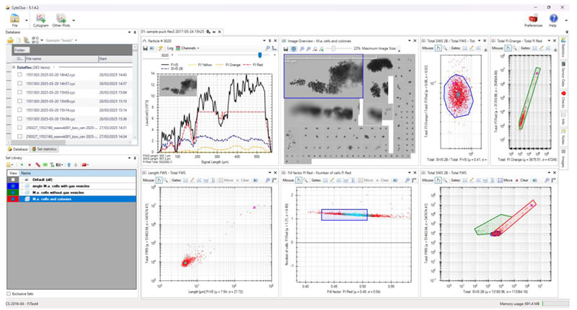
Task: Switch to the Set statistics tab
Action: point(45,149)
